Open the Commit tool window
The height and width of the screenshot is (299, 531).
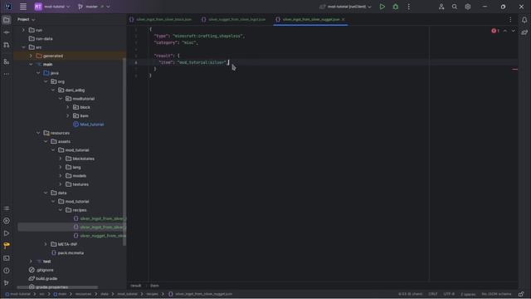point(7,32)
